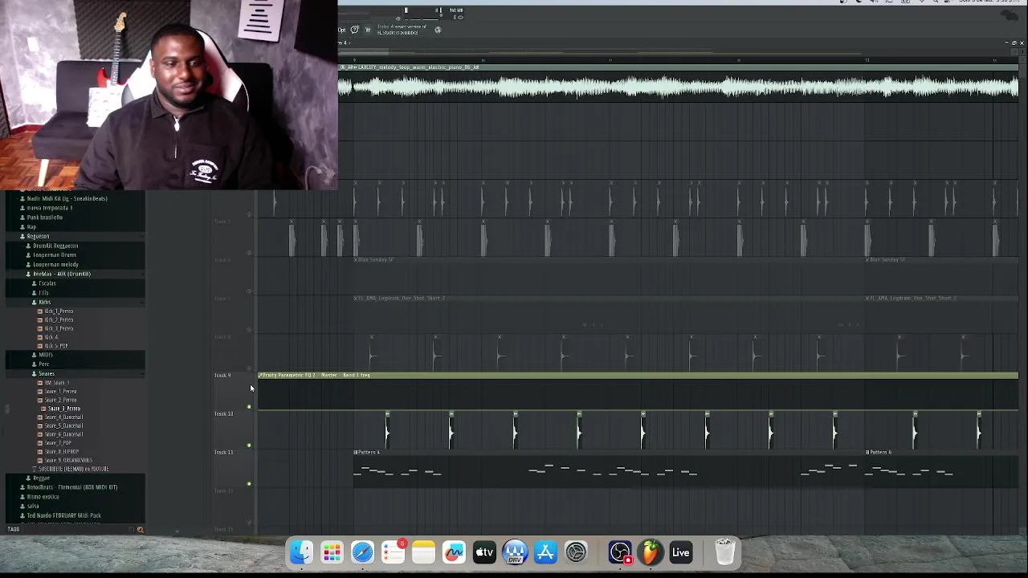Toggle mute dot for Track 10
The image size is (1028, 578).
(x=249, y=446)
